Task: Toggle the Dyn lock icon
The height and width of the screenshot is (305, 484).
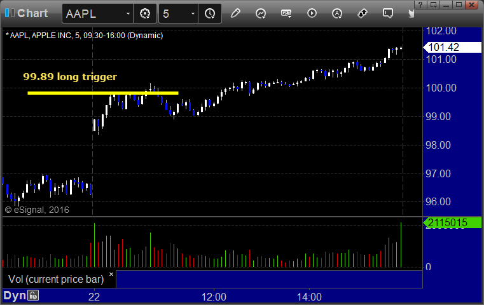Action: click(x=33, y=295)
